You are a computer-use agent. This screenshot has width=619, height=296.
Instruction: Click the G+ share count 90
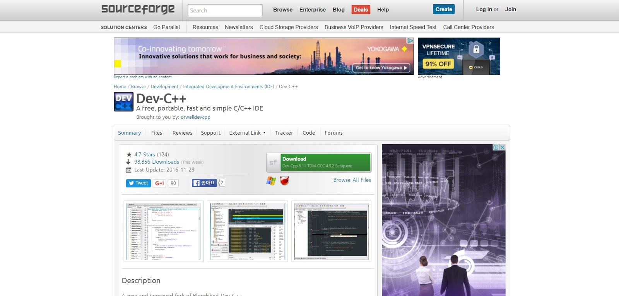pos(173,183)
